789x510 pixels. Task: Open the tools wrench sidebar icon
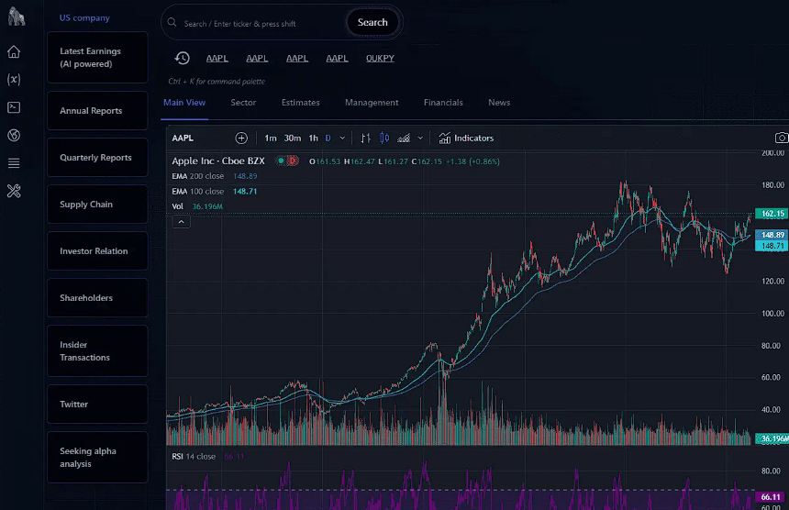[14, 191]
